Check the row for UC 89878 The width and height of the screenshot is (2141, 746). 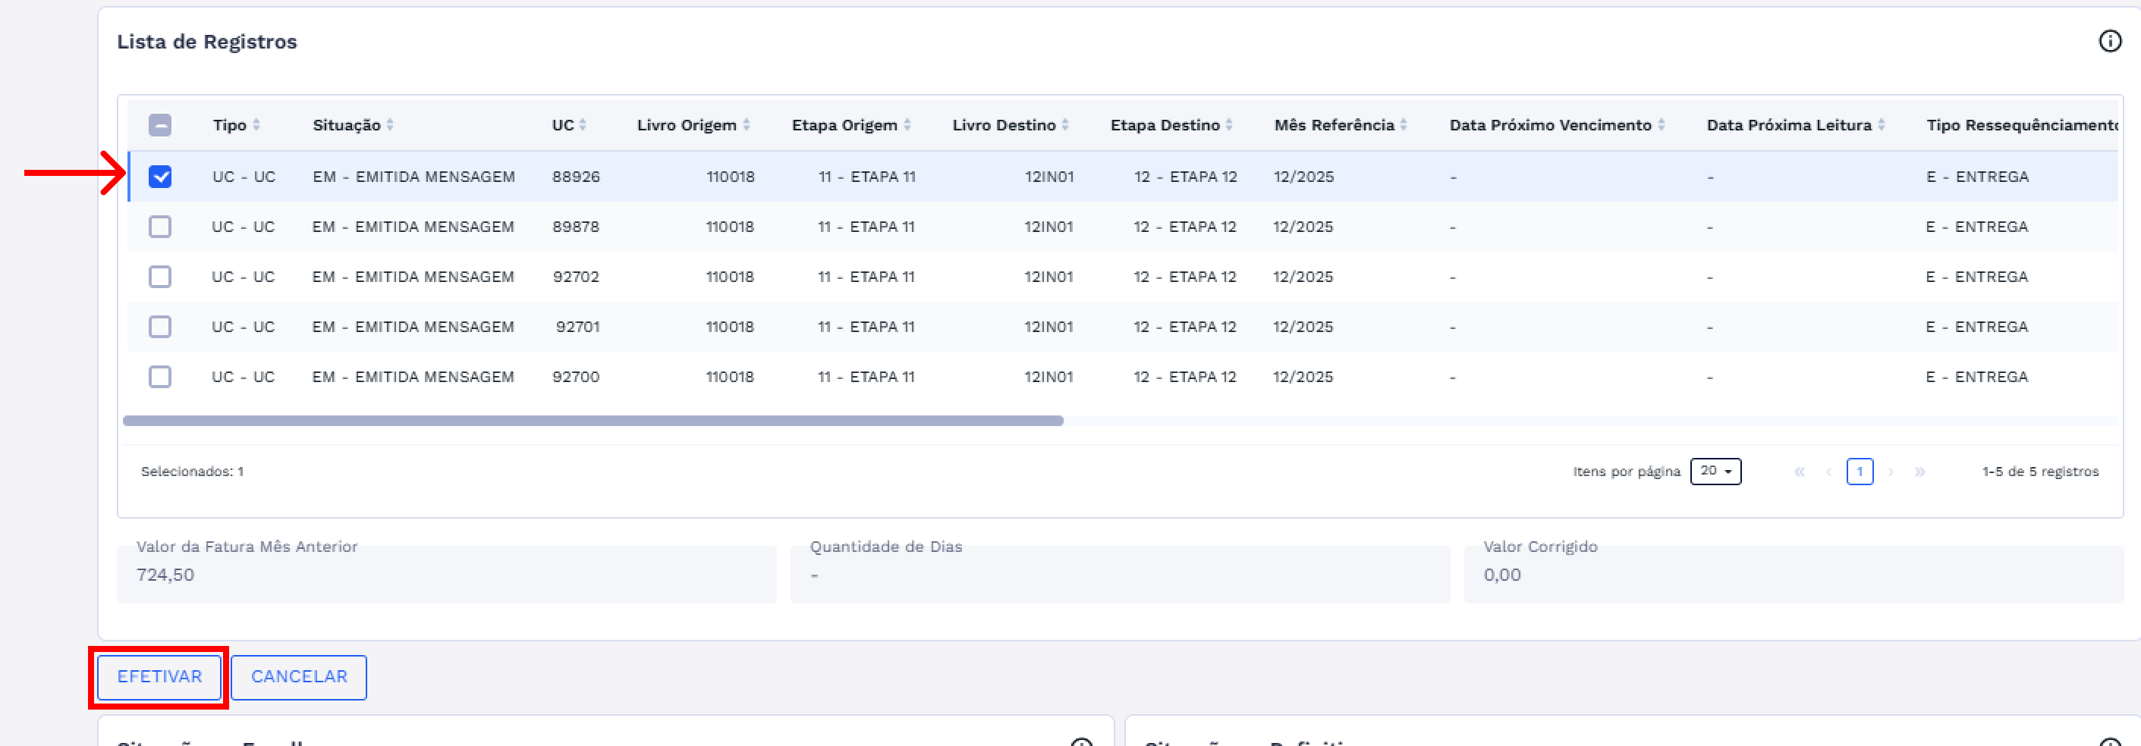point(159,226)
